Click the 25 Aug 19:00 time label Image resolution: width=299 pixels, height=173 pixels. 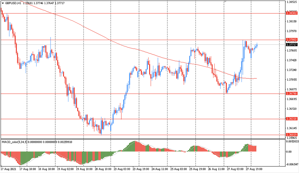[x=198, y=169]
